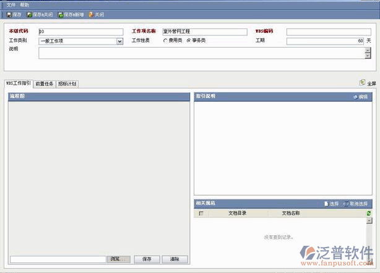The image size is (380, 273).
Task: Click the 说明 scroll down arrow
Action: [368, 56]
